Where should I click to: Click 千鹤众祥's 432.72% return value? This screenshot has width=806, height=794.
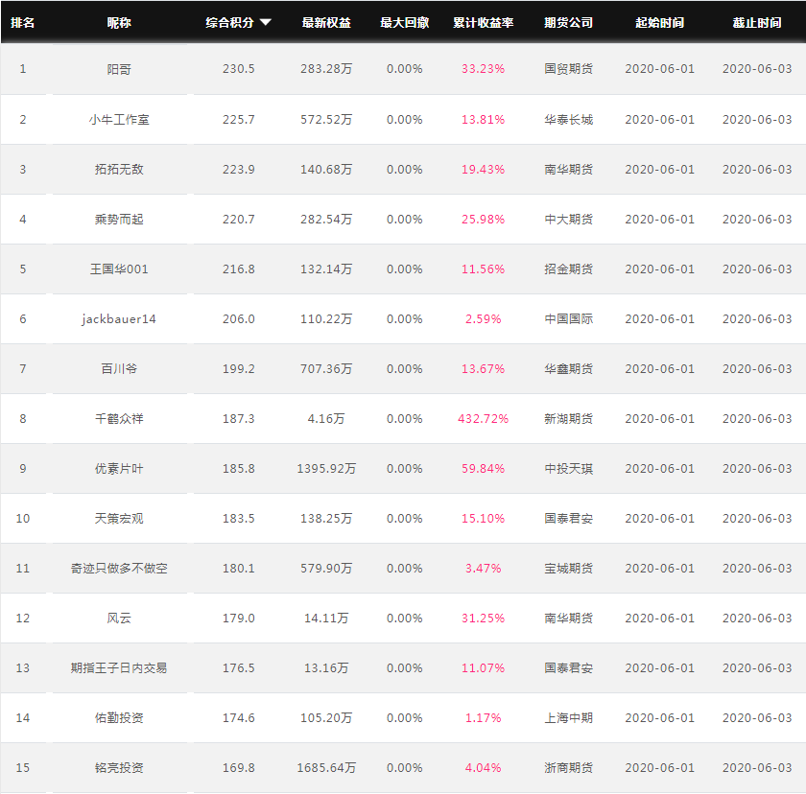click(x=484, y=418)
